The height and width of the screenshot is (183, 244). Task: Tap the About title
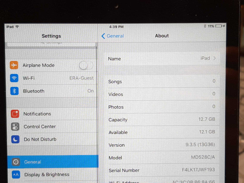point(162,36)
